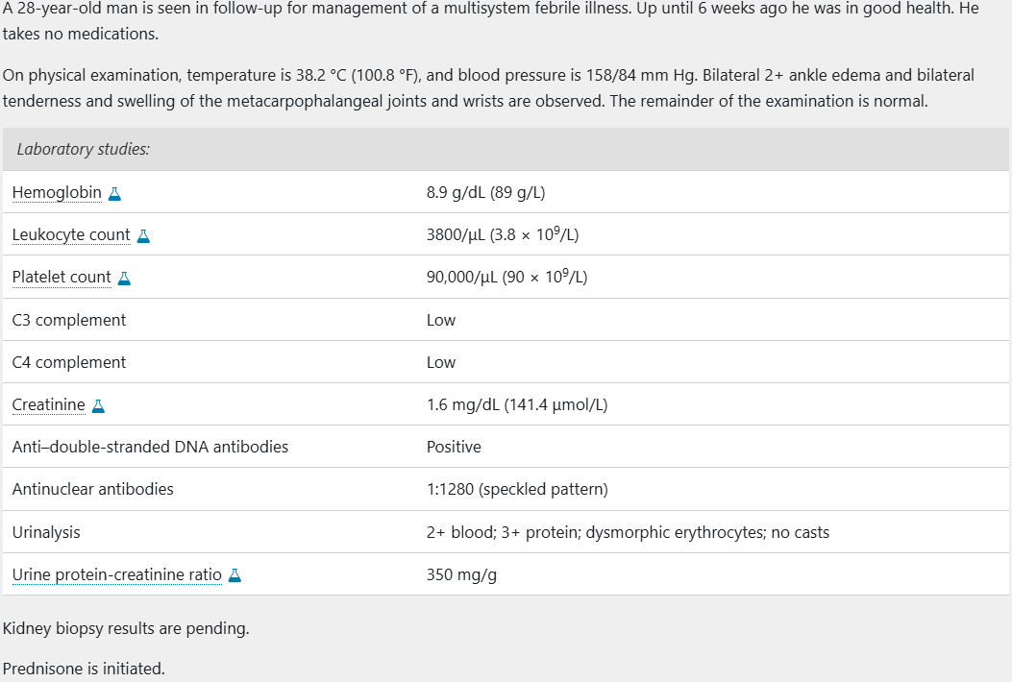Screen dimensions: 1012x682
Task: Select the C4 complement row label
Action: (69, 363)
